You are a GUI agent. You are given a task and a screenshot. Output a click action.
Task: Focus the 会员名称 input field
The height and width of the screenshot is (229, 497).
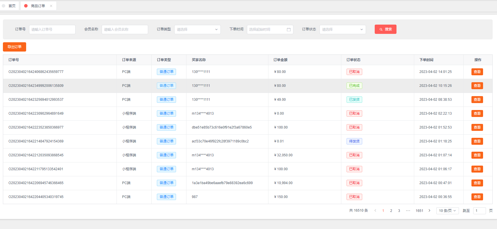125,30
